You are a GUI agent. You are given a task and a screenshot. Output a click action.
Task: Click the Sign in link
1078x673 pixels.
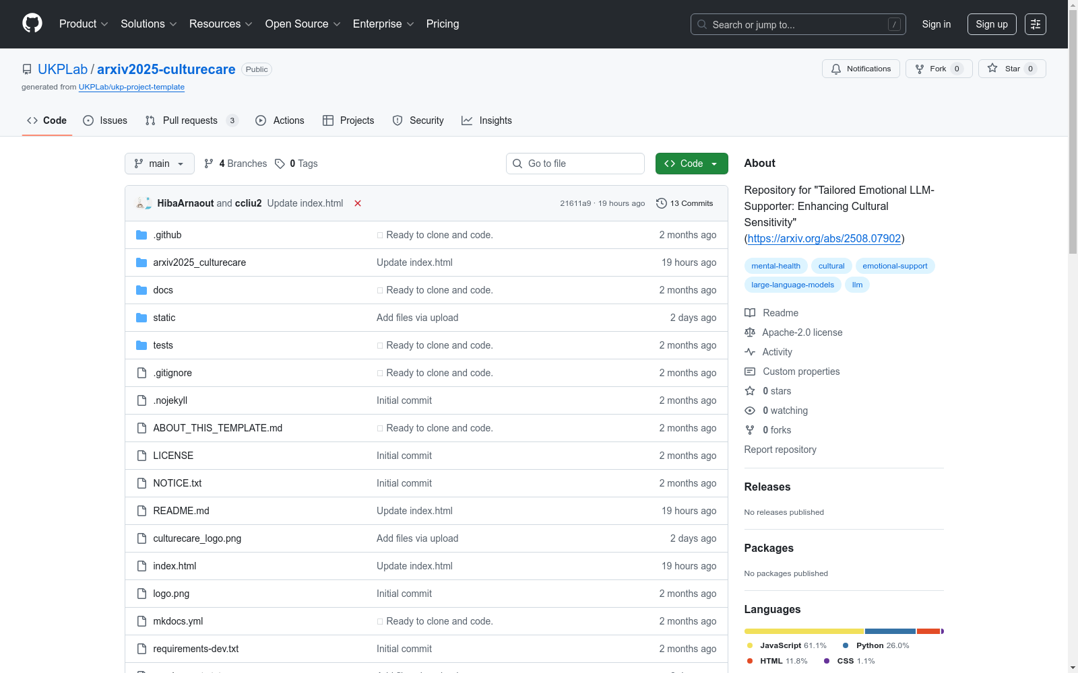click(x=937, y=24)
